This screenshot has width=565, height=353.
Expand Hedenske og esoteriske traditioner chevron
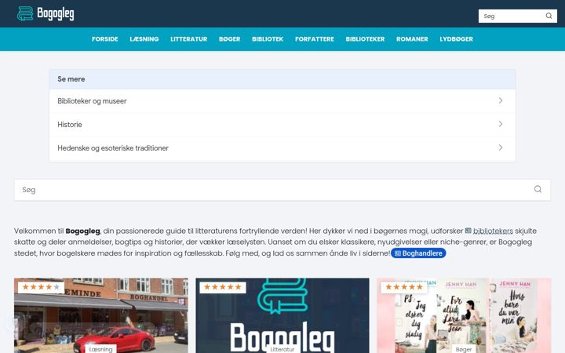coord(501,147)
